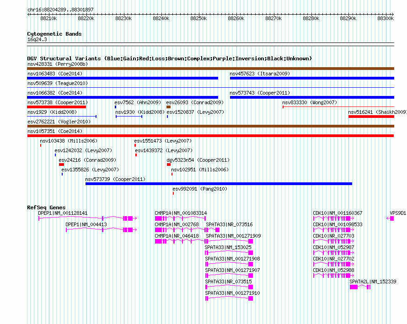
Task: Select SPATA33|NM_153025 transcript label
Action: 228,247
